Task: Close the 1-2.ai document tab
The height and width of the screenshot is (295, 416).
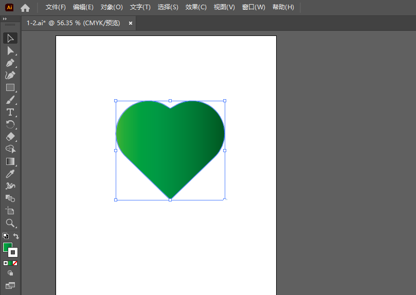Action: pos(131,23)
